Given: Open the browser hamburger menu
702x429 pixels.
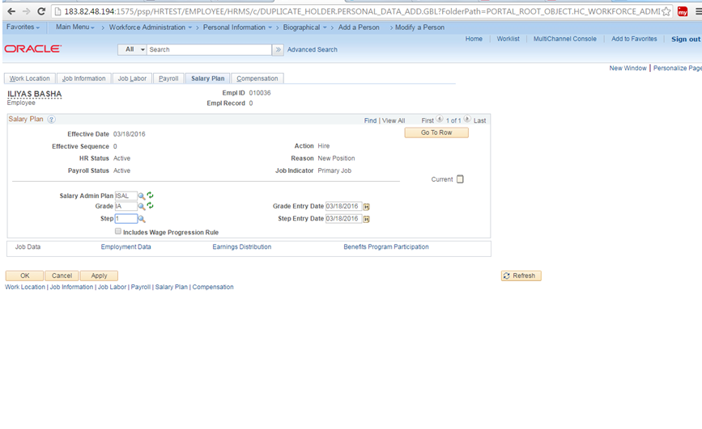Looking at the screenshot, I should click(699, 11).
